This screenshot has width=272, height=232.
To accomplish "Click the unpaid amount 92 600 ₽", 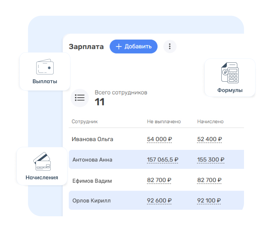I will point(159,201).
